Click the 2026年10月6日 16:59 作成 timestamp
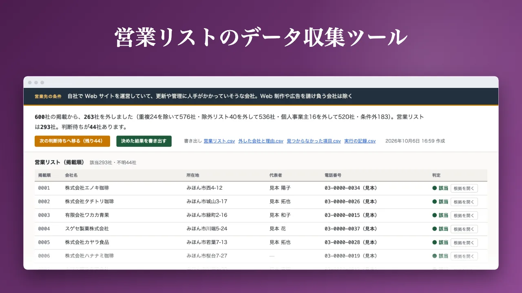522x293 pixels. pyautogui.click(x=415, y=141)
